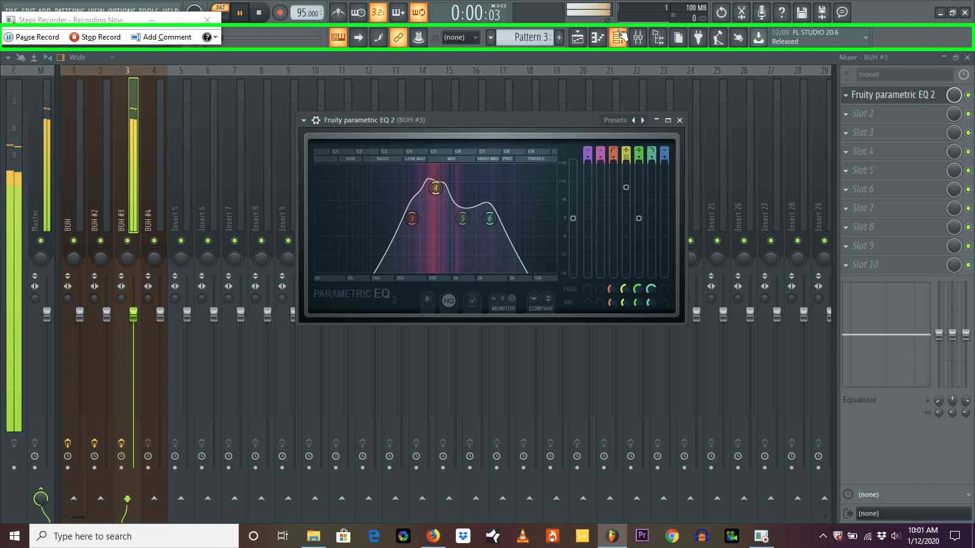This screenshot has width=975, height=548.
Task: Click the tempo tapper icon
Action: point(718,38)
